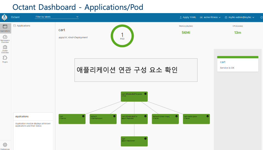Open the Plugins sidebar section
Screen dimensions: 263x150
click(x=5, y=59)
